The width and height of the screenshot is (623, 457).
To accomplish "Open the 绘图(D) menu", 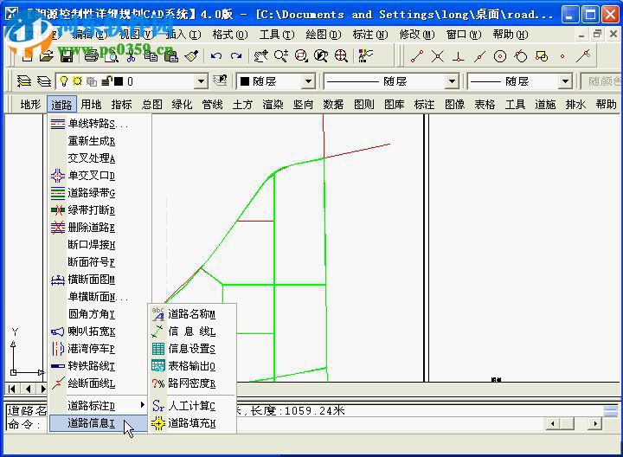I will coord(324,35).
